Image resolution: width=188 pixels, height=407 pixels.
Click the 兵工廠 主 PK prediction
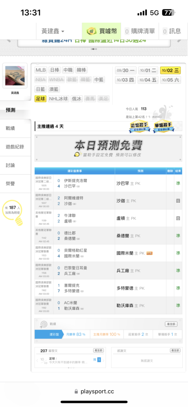pos(129,271)
